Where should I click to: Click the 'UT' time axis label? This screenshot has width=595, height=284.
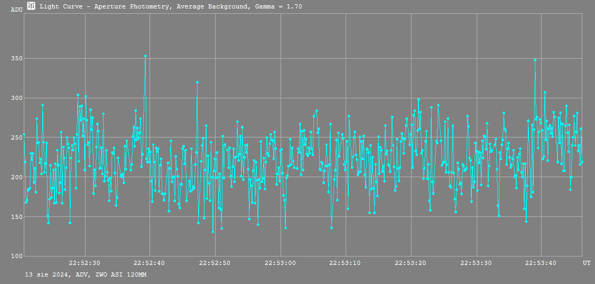587,263
